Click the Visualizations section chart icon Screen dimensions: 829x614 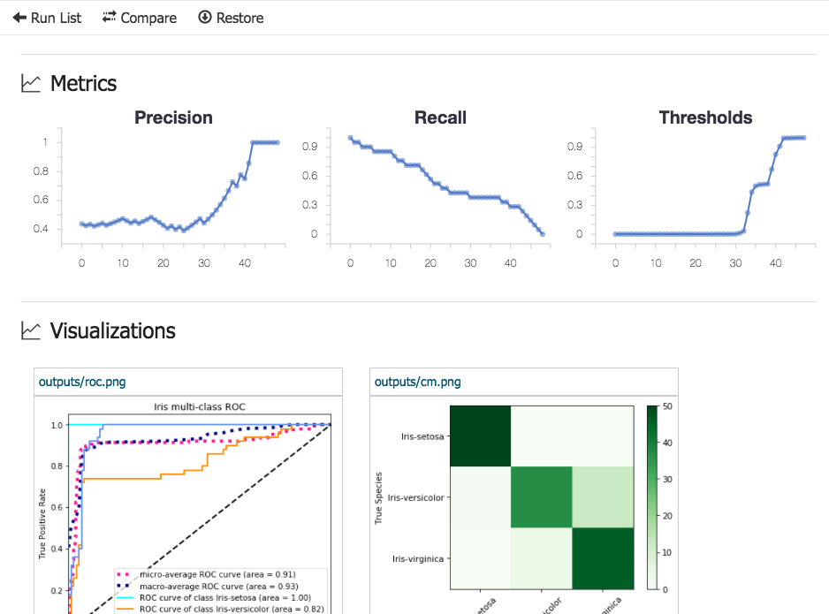(31, 330)
